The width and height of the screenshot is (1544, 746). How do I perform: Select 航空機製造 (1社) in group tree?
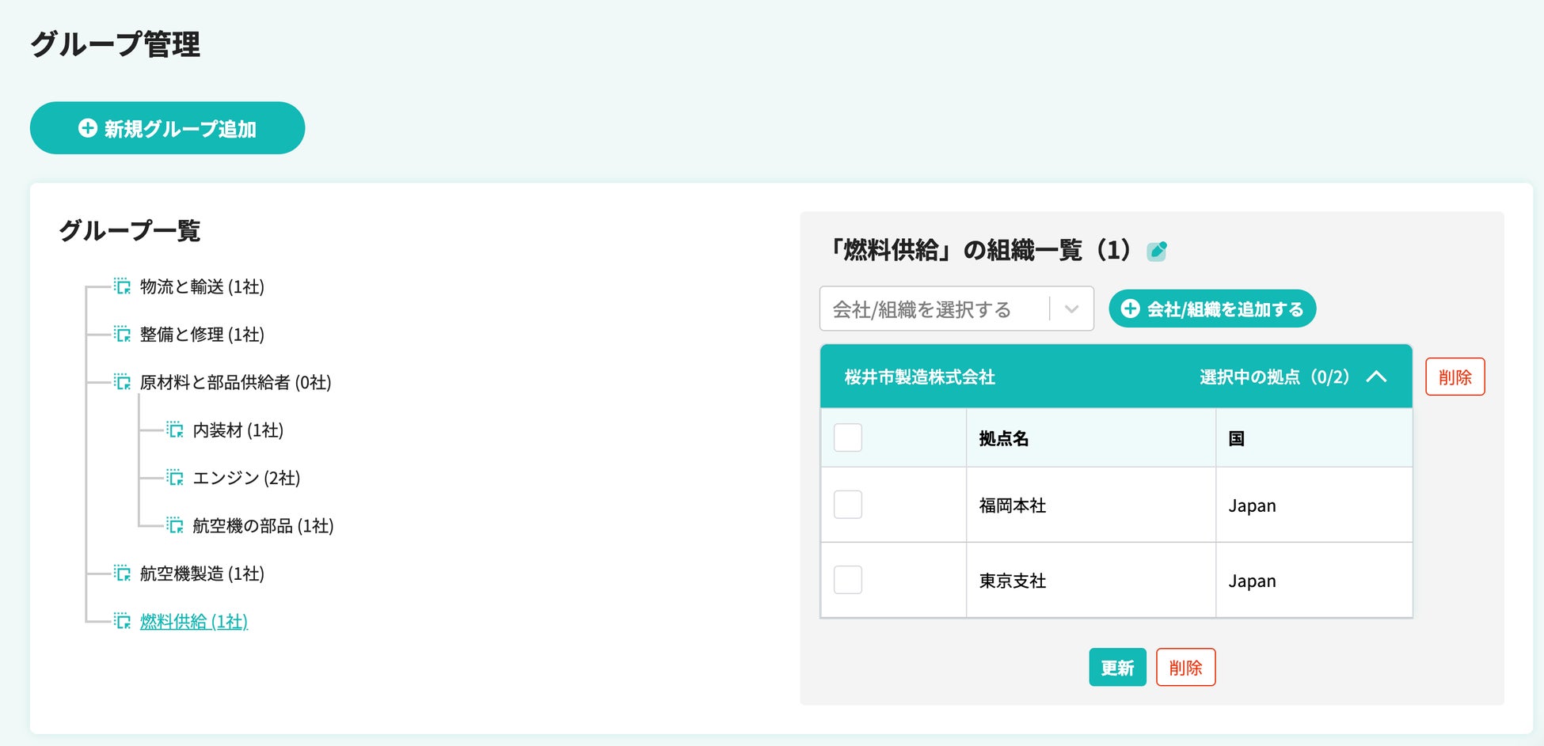202,574
